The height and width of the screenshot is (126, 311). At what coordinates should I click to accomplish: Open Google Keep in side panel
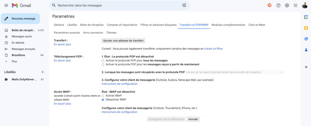[306, 28]
